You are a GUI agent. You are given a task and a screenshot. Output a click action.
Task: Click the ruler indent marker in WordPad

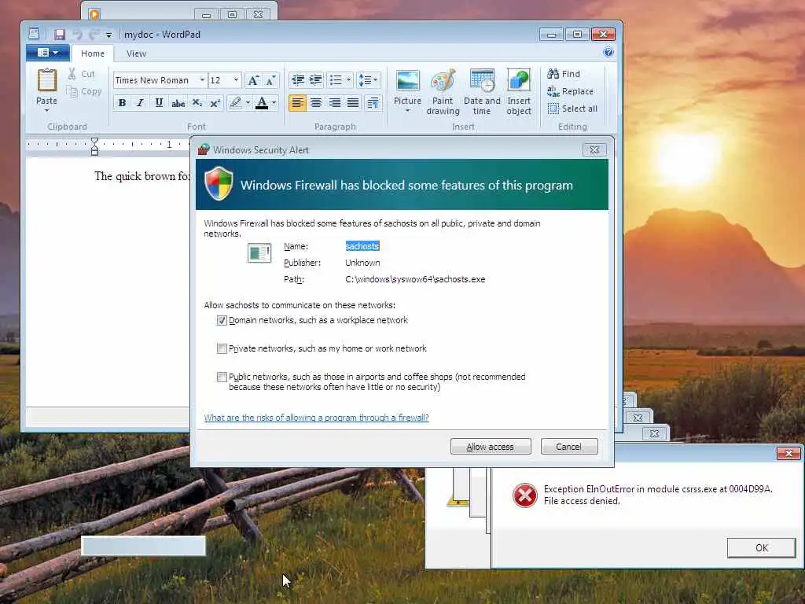[x=94, y=146]
